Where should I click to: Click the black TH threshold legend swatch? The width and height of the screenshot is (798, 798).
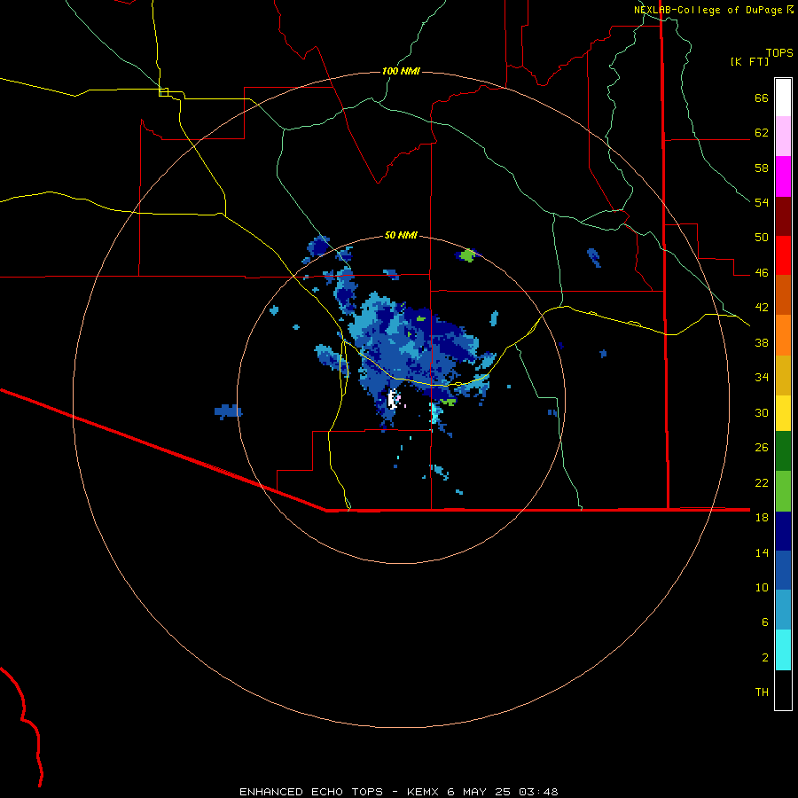coord(783,690)
